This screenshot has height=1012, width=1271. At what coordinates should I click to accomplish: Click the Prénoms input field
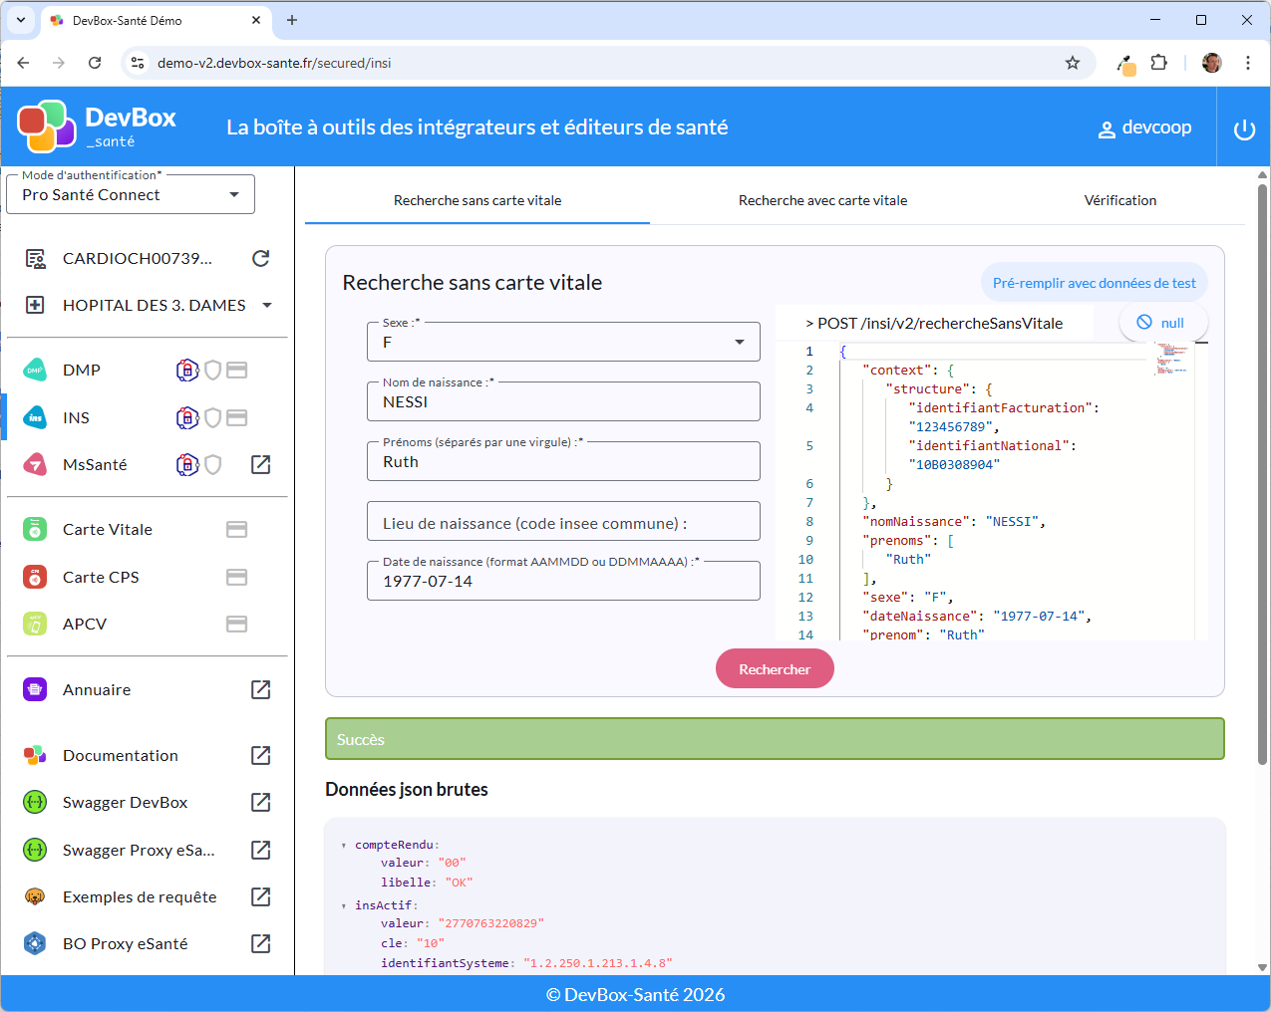563,461
